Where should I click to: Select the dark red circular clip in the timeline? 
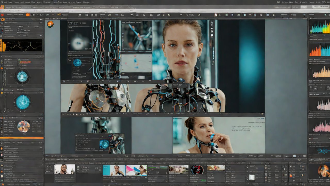pos(197,170)
